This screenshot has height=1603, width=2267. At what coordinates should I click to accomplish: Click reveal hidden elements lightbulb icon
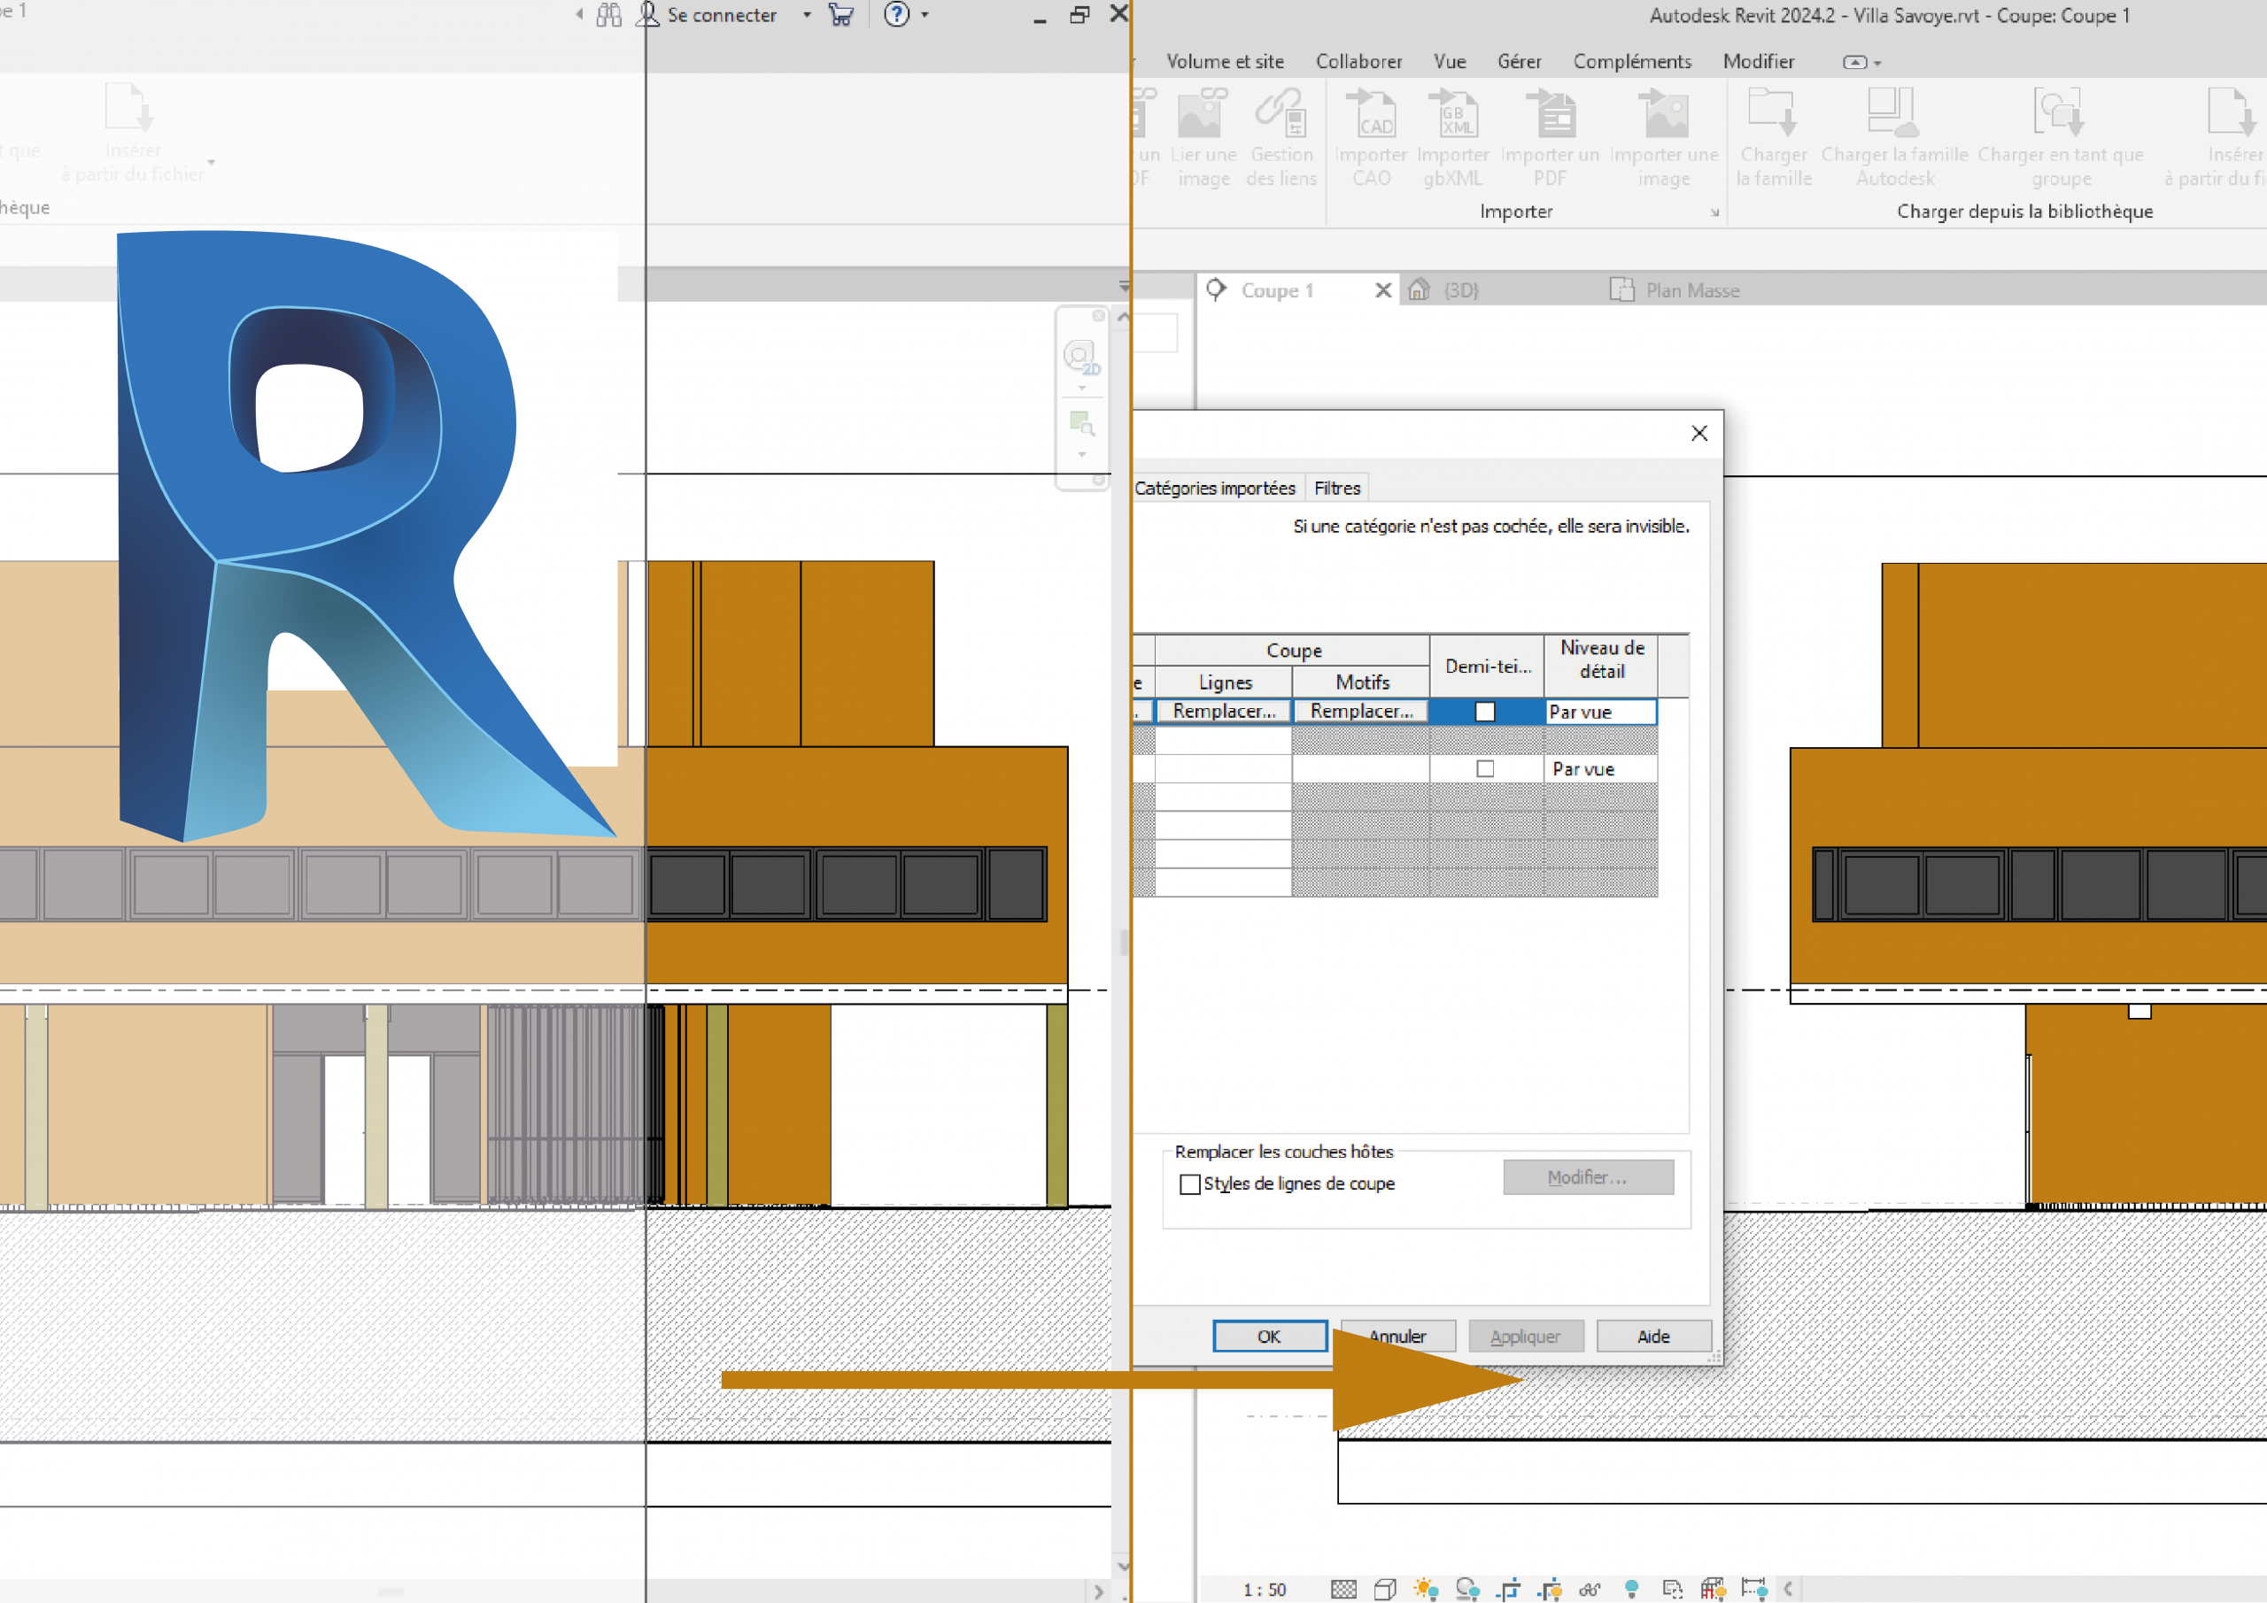coord(1631,1589)
